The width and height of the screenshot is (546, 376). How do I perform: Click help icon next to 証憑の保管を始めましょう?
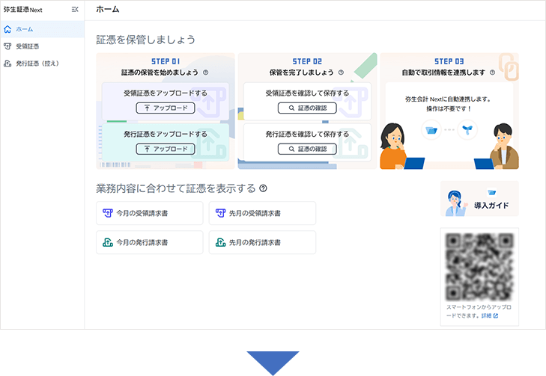pyautogui.click(x=205, y=73)
